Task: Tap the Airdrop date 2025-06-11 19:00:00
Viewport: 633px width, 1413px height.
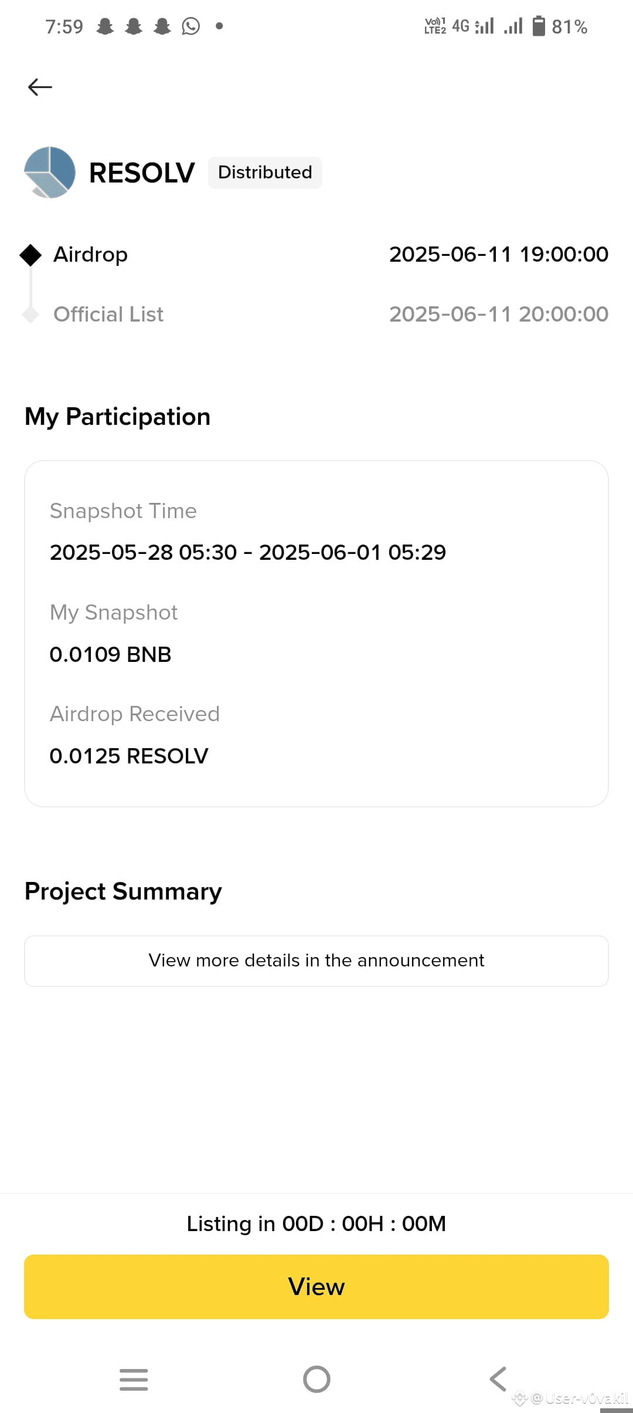Action: [499, 254]
